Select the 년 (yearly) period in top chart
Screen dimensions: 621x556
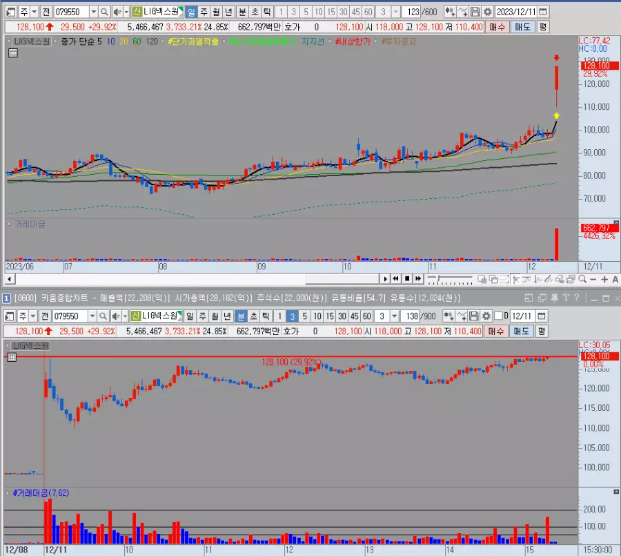pyautogui.click(x=228, y=12)
